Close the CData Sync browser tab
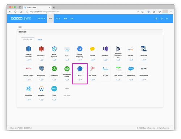Viewport: 181px width, 139px height. pos(50,8)
